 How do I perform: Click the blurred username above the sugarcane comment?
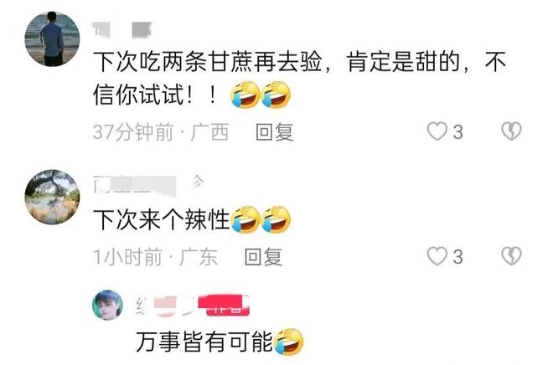click(x=122, y=30)
